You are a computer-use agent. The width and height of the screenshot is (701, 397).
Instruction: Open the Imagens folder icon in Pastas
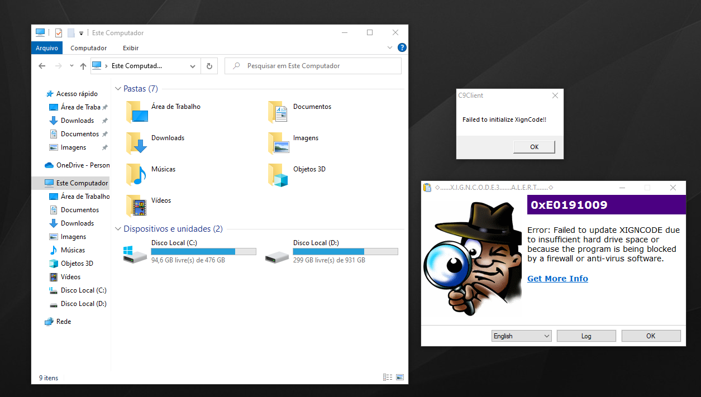(278, 143)
